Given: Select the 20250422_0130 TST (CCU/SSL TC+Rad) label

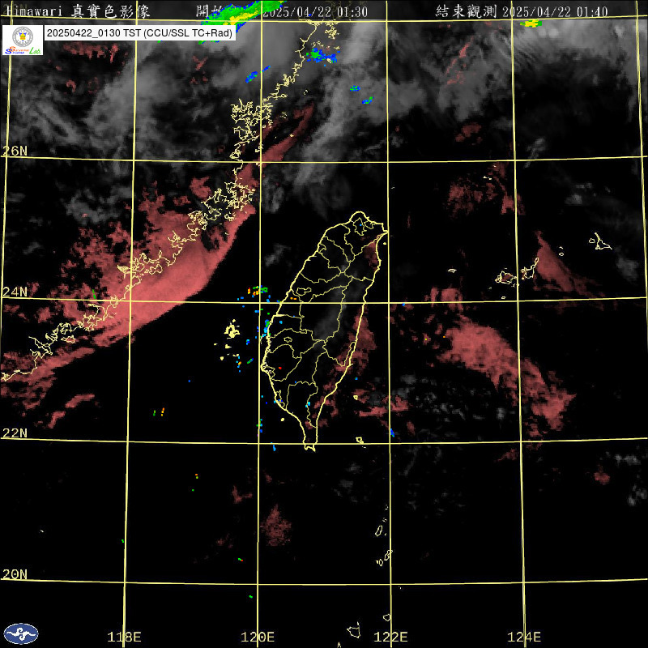Looking at the screenshot, I should [x=139, y=33].
